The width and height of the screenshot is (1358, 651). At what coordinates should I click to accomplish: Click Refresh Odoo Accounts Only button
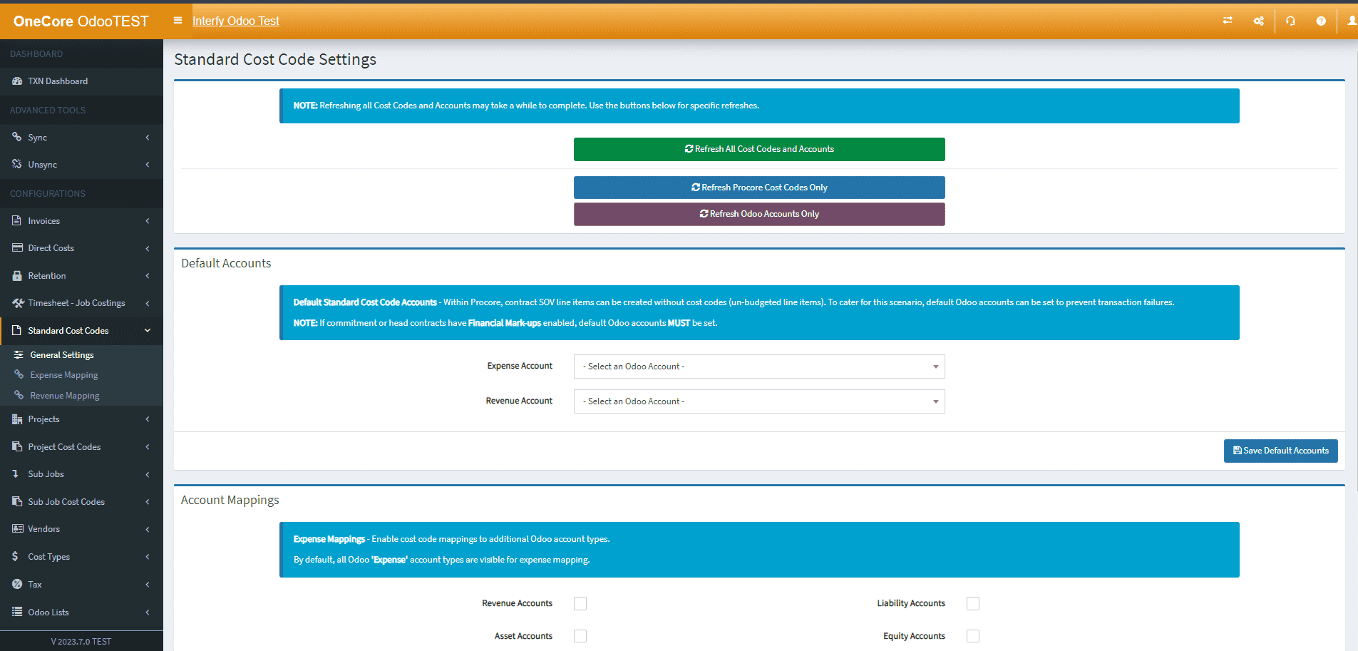tap(758, 214)
